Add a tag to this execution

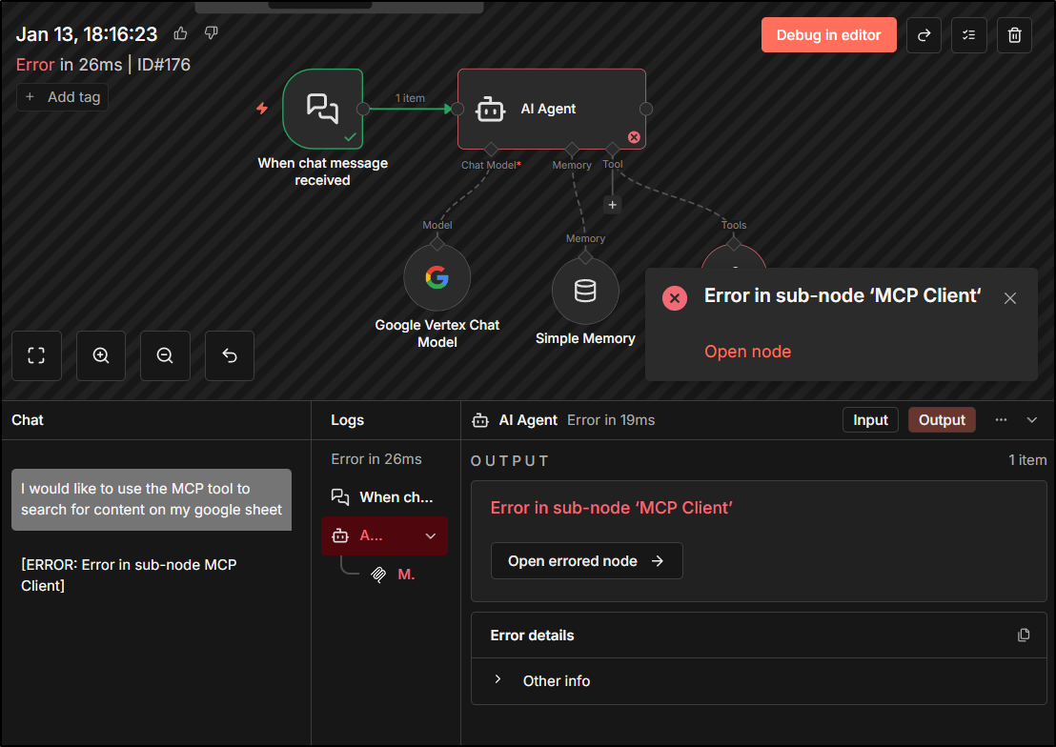63,97
